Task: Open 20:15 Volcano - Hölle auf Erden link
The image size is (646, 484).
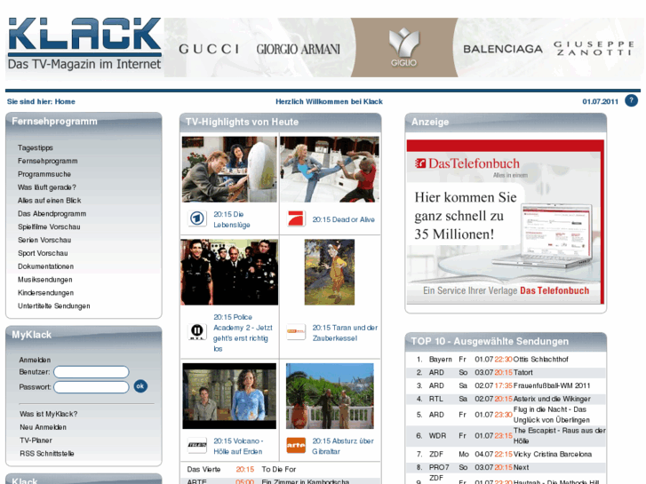Action: tap(238, 446)
